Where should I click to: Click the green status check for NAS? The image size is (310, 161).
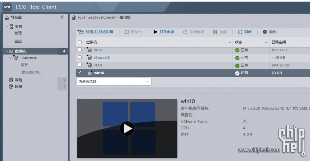tap(237, 65)
